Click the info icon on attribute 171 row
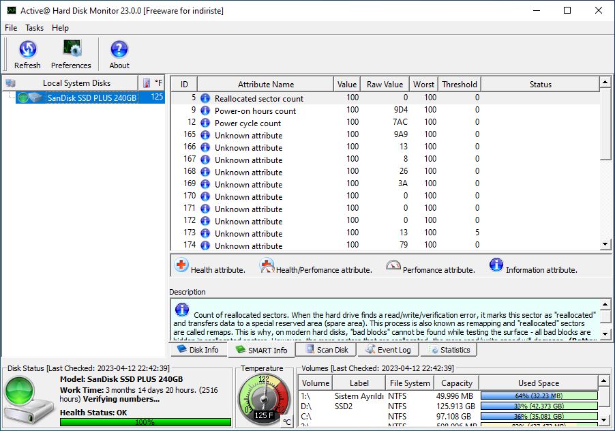 [x=205, y=209]
